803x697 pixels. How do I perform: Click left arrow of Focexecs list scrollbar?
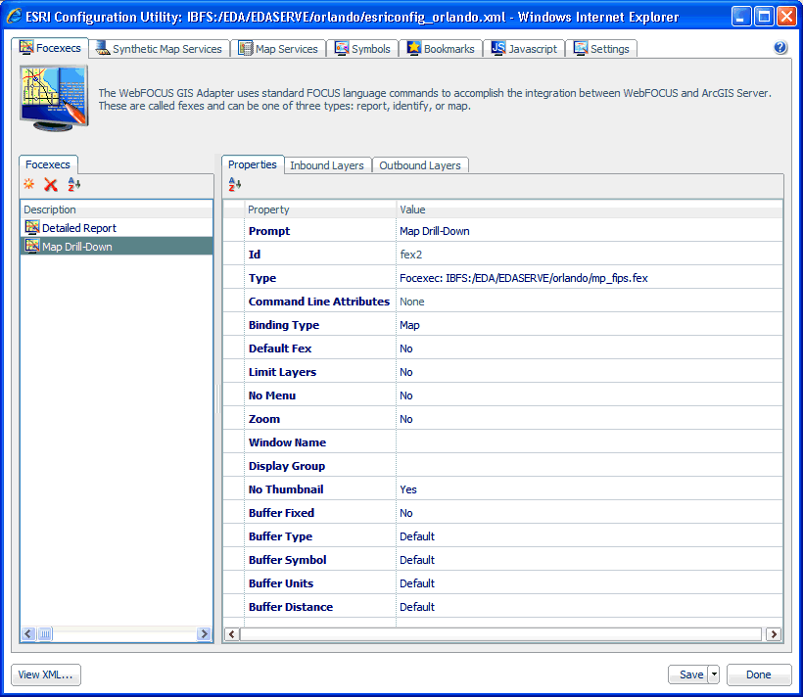[x=28, y=634]
